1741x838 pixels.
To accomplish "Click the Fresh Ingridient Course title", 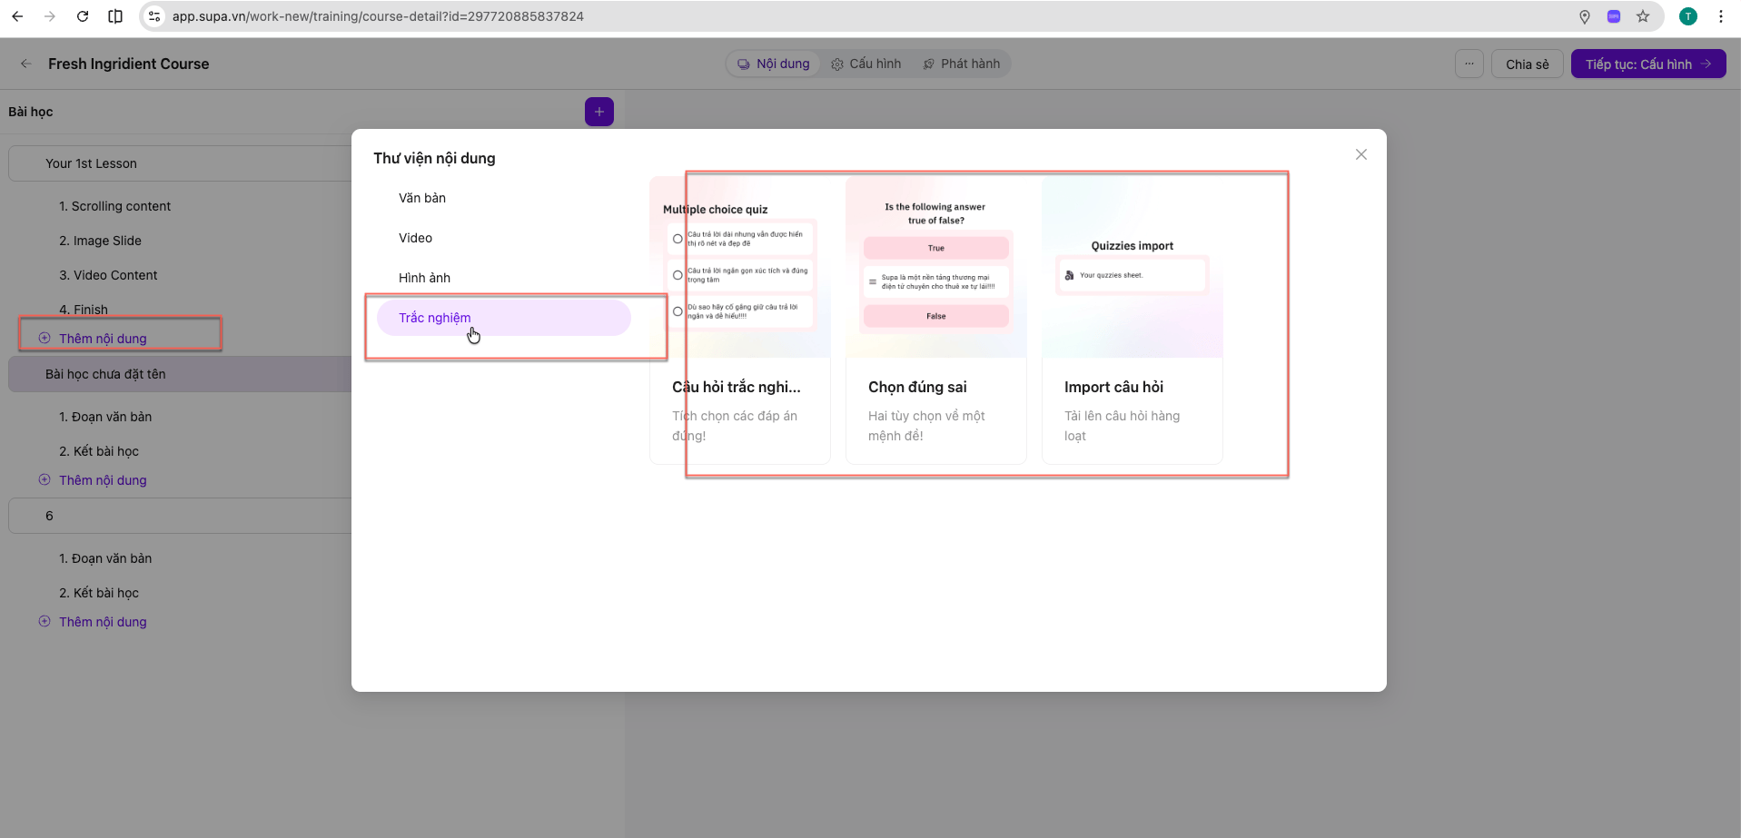I will click(129, 64).
